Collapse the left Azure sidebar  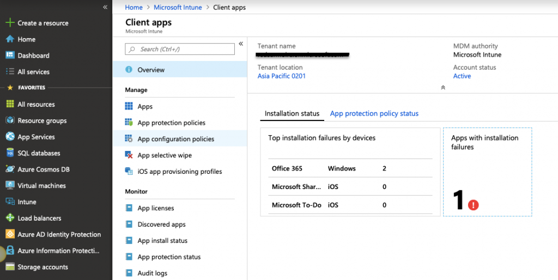point(105,7)
